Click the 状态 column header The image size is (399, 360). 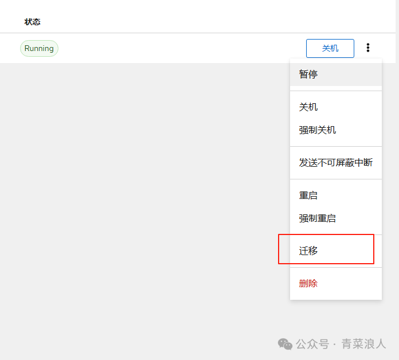(x=32, y=22)
